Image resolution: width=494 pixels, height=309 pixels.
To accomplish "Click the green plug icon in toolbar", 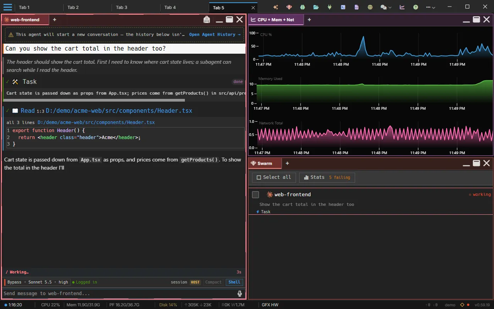I will (x=330, y=7).
